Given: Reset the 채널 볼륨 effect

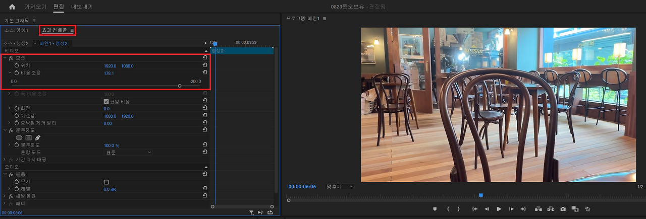Looking at the screenshot, I should [205, 196].
